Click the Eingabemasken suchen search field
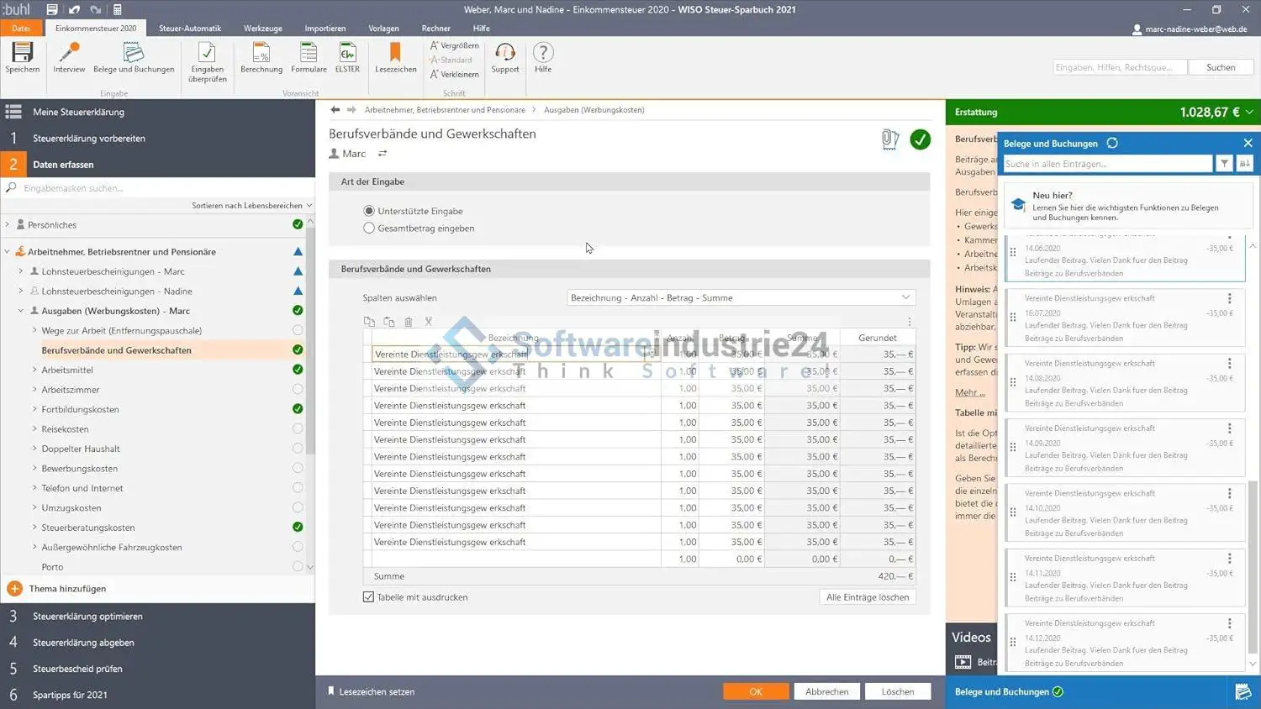Viewport: 1261px width, 709px height. [x=160, y=188]
